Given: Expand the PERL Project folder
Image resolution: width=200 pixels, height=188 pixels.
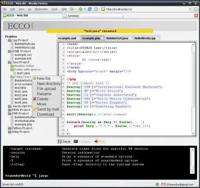Looking at the screenshot, I should (19, 110).
